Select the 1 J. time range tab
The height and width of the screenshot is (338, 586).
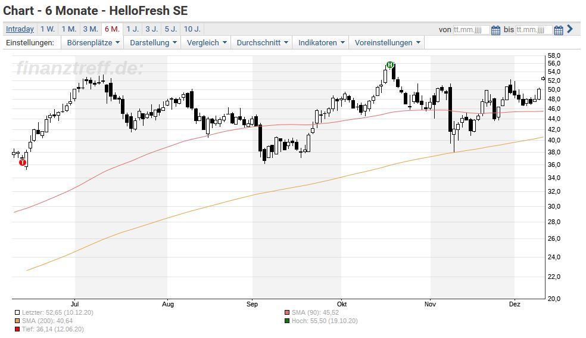(x=132, y=29)
